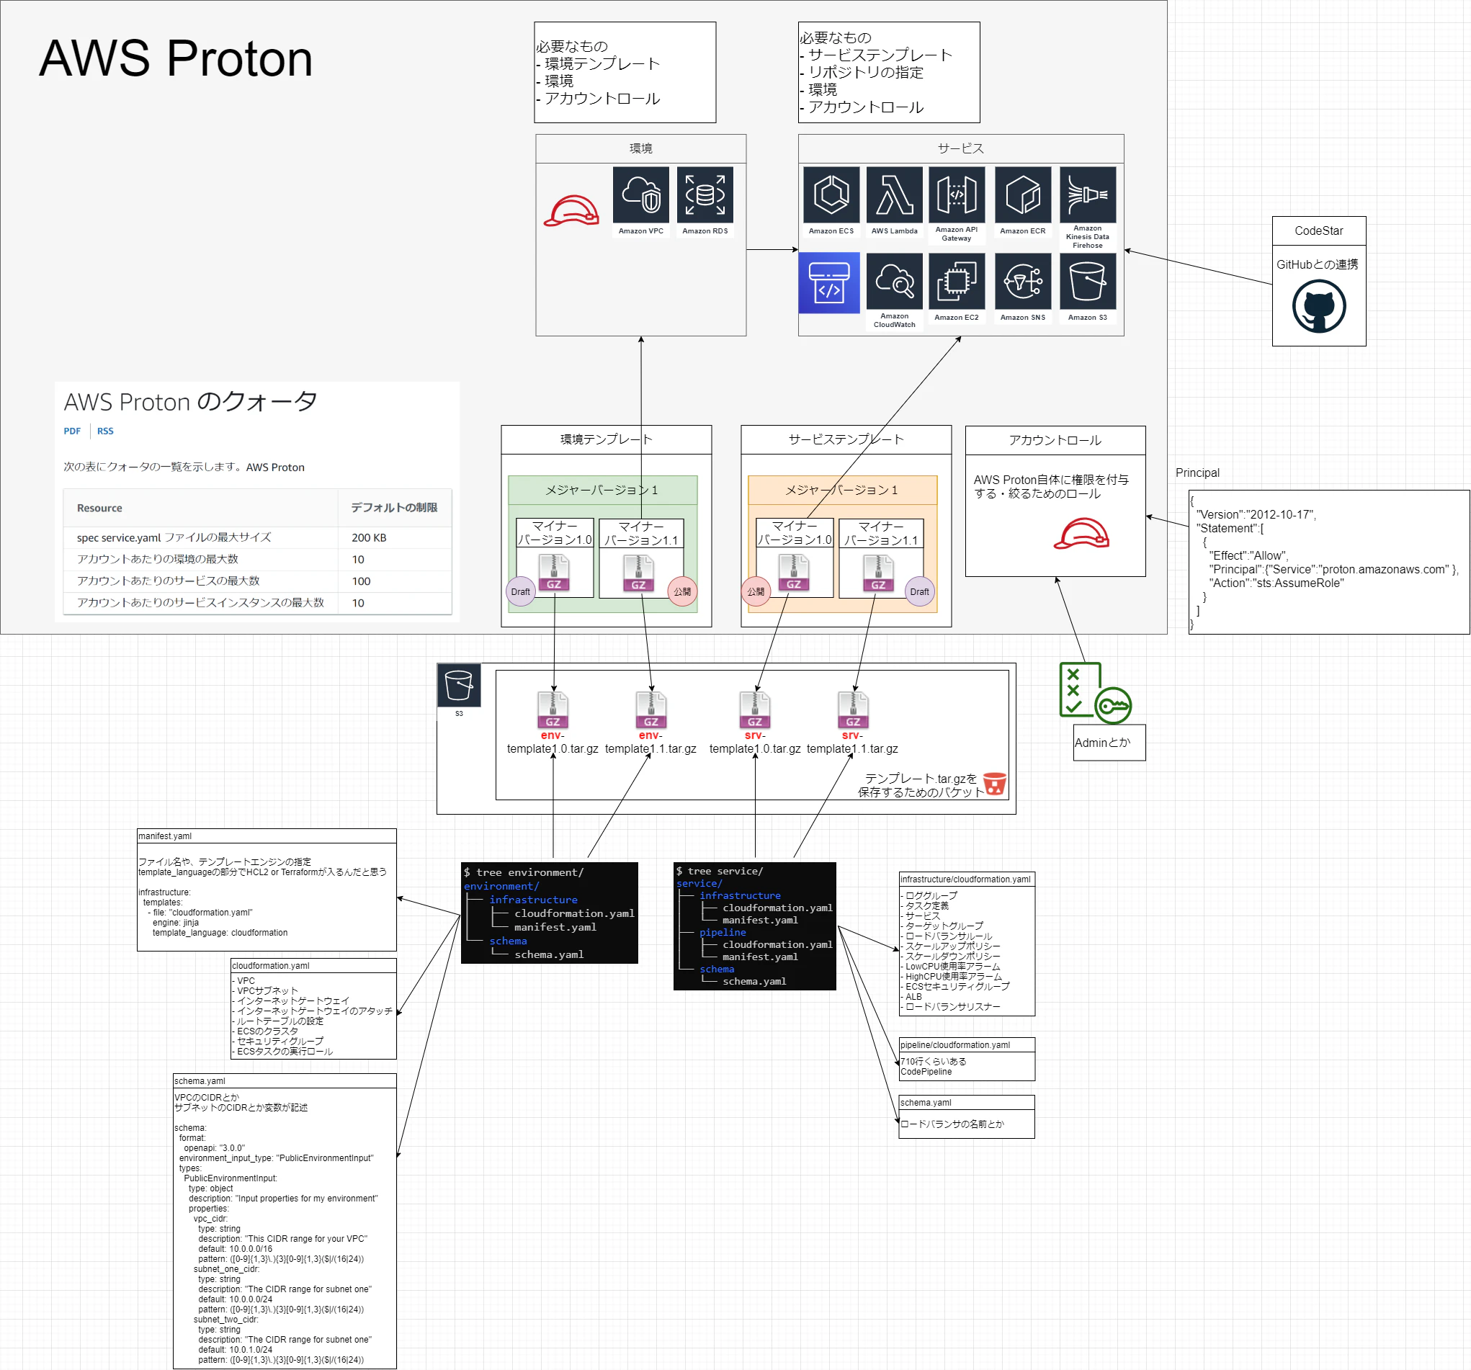This screenshot has width=1471, height=1370.
Task: Open the PDF link under quota heading
Action: pos(72,431)
